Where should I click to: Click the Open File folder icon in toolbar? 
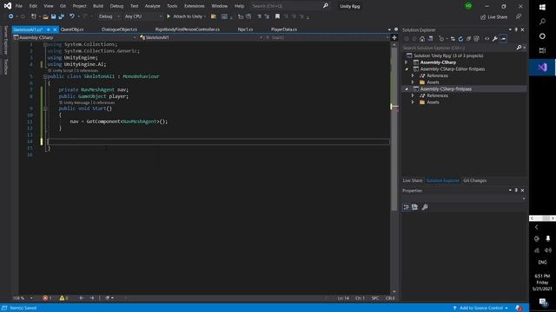tap(45, 16)
